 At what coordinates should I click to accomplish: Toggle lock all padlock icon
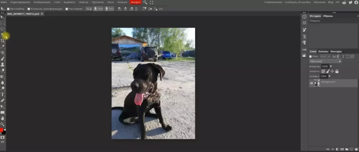click(337, 71)
